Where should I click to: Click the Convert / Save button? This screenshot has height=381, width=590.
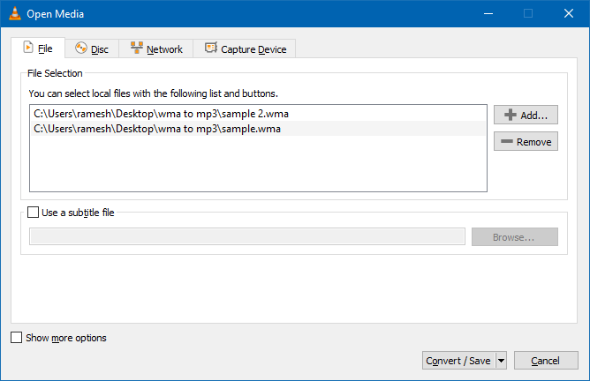(x=458, y=361)
